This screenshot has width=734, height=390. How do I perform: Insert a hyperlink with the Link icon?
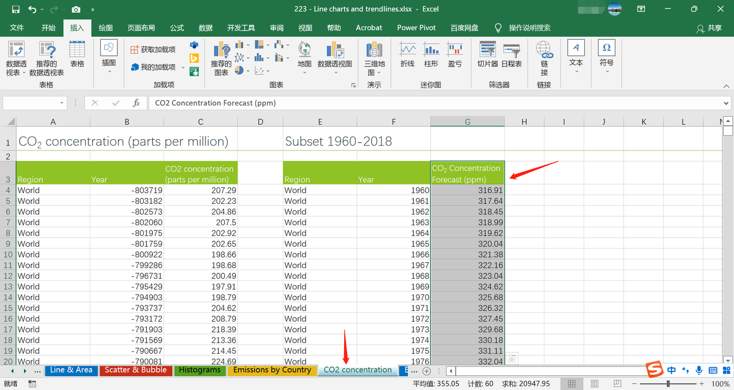click(x=544, y=55)
